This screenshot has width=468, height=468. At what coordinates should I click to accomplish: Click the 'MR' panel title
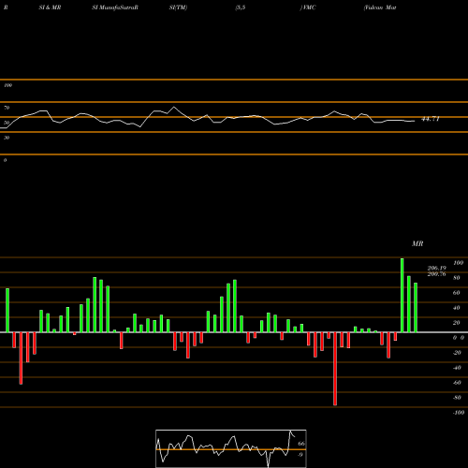click(417, 243)
